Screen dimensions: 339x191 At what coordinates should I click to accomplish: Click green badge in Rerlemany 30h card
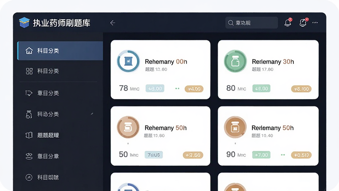(262, 88)
